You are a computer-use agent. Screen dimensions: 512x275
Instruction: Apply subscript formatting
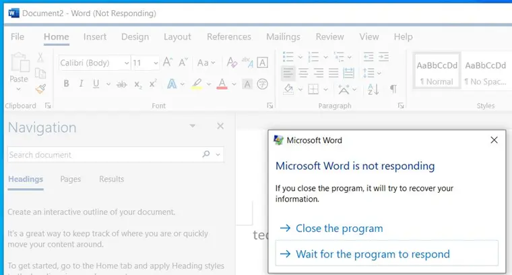[138, 84]
